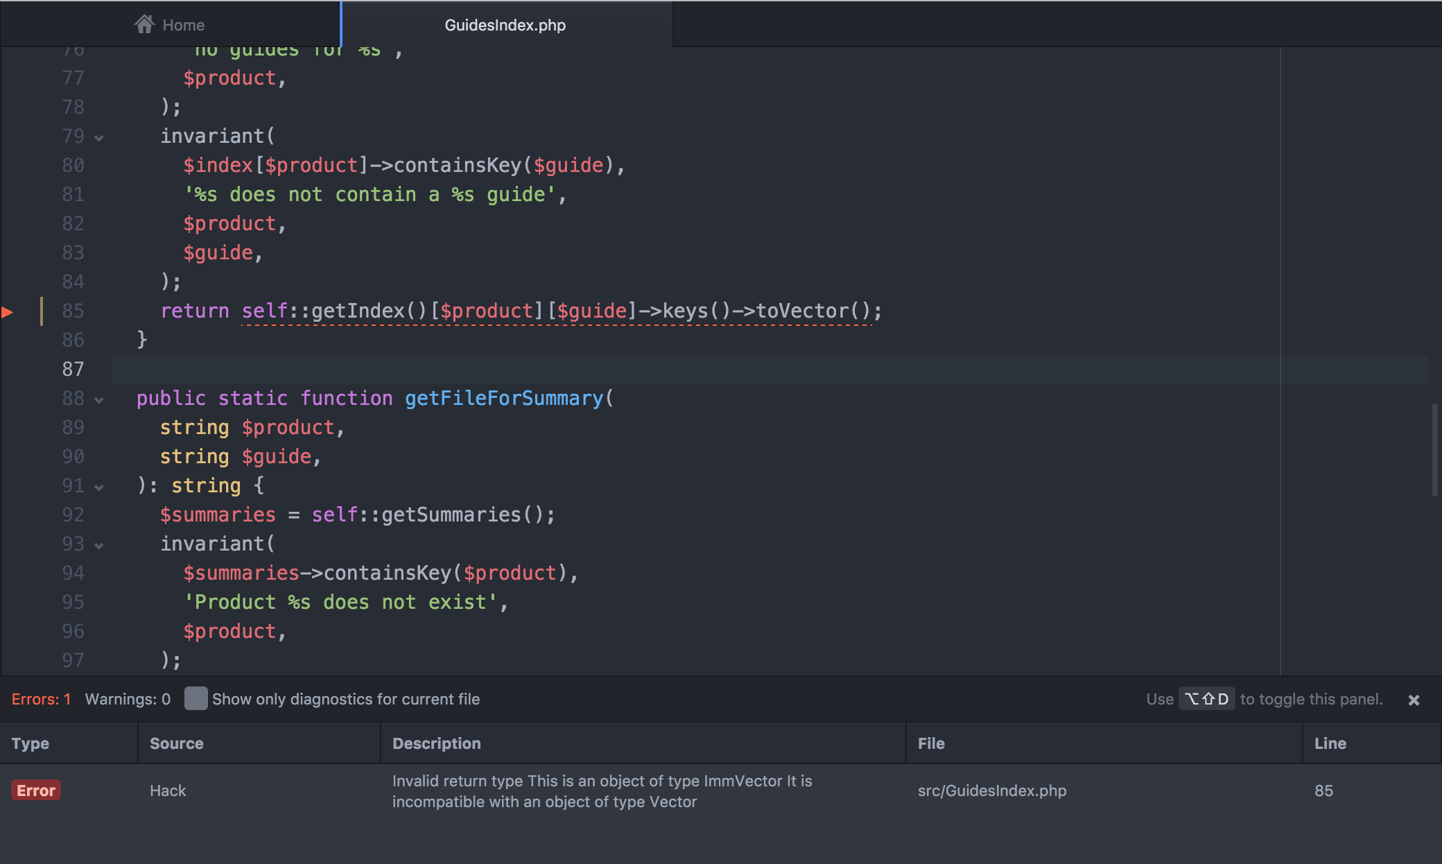Collapse the getFileForSummary function at line 88

[99, 399]
